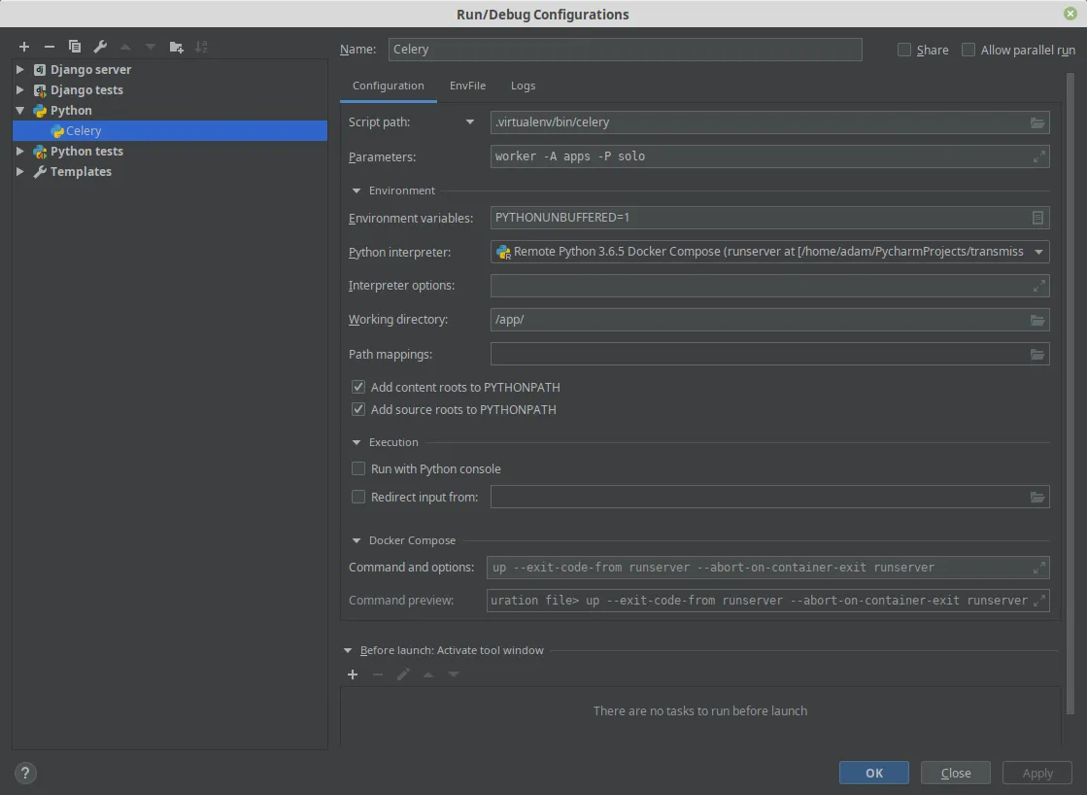Open Script path type dropdown arrow
1087x795 pixels.
click(470, 122)
